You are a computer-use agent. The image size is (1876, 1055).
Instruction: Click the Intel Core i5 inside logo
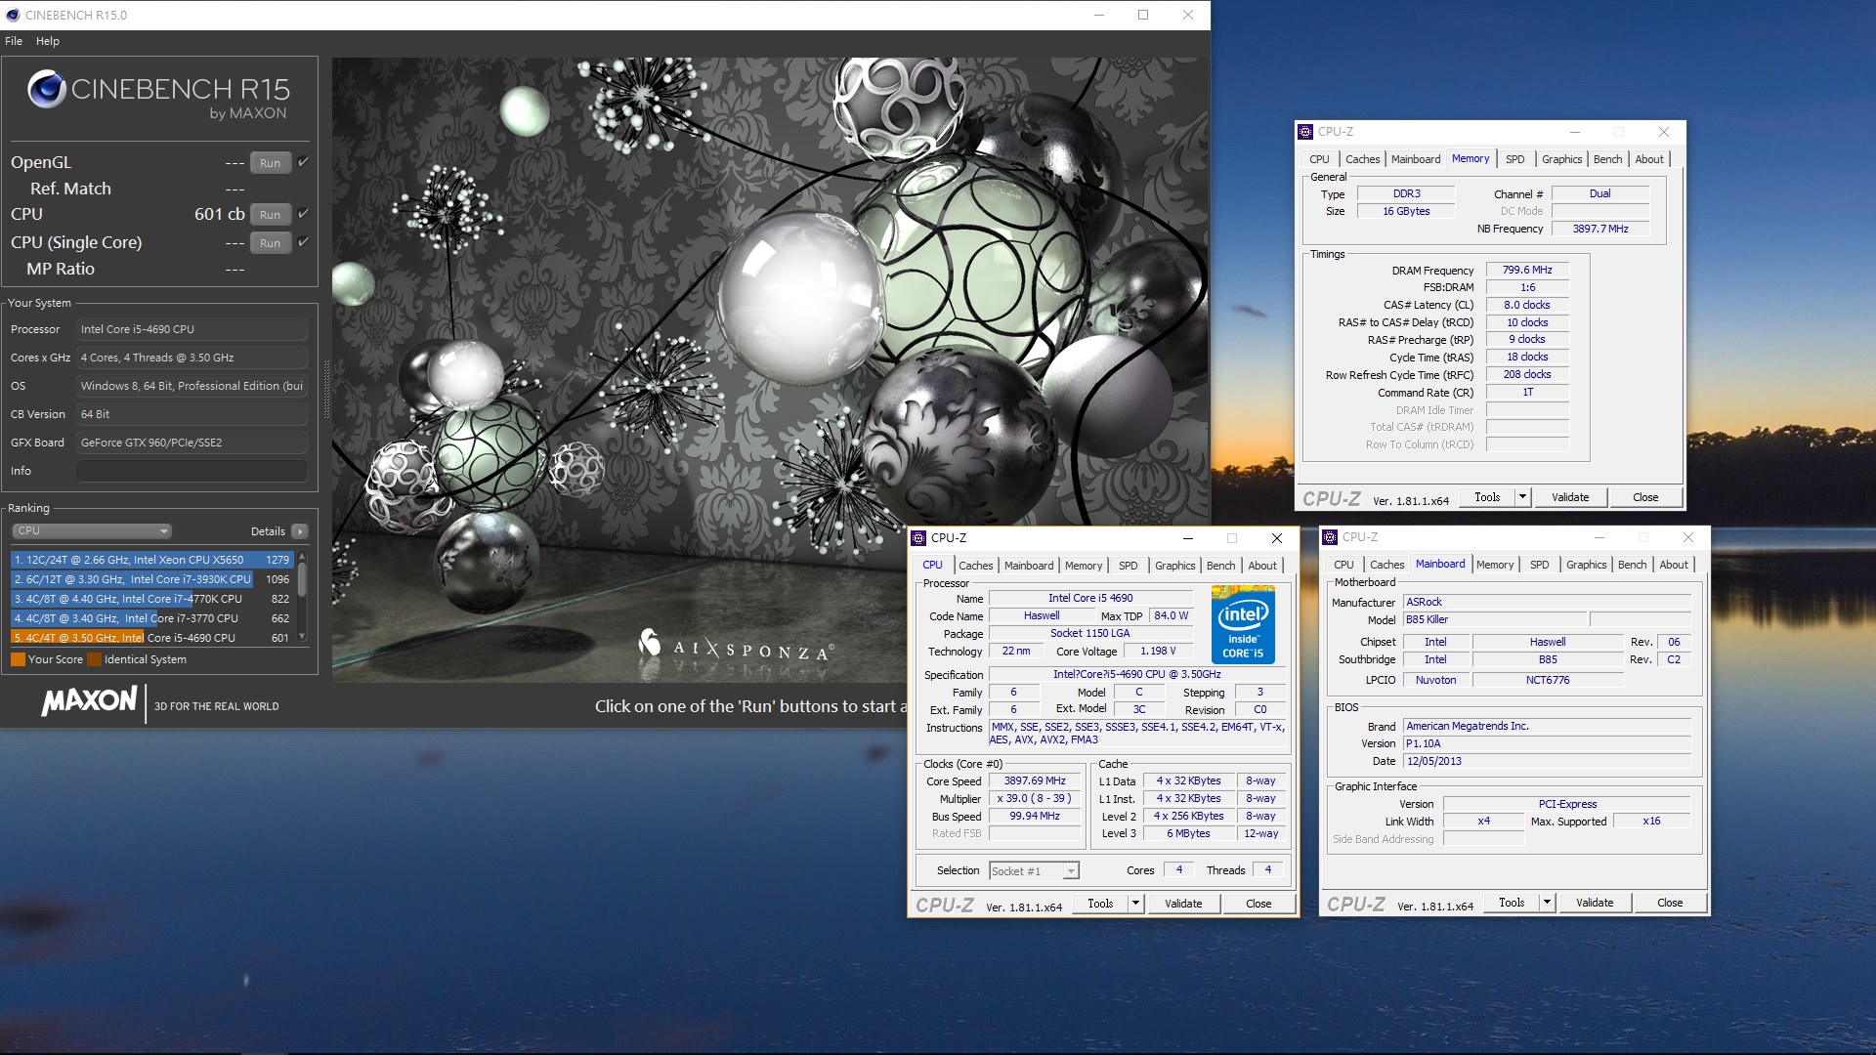click(x=1243, y=624)
